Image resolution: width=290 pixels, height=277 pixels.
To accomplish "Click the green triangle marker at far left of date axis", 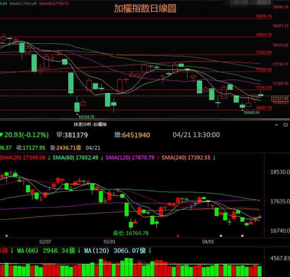I will pyautogui.click(x=7, y=236).
